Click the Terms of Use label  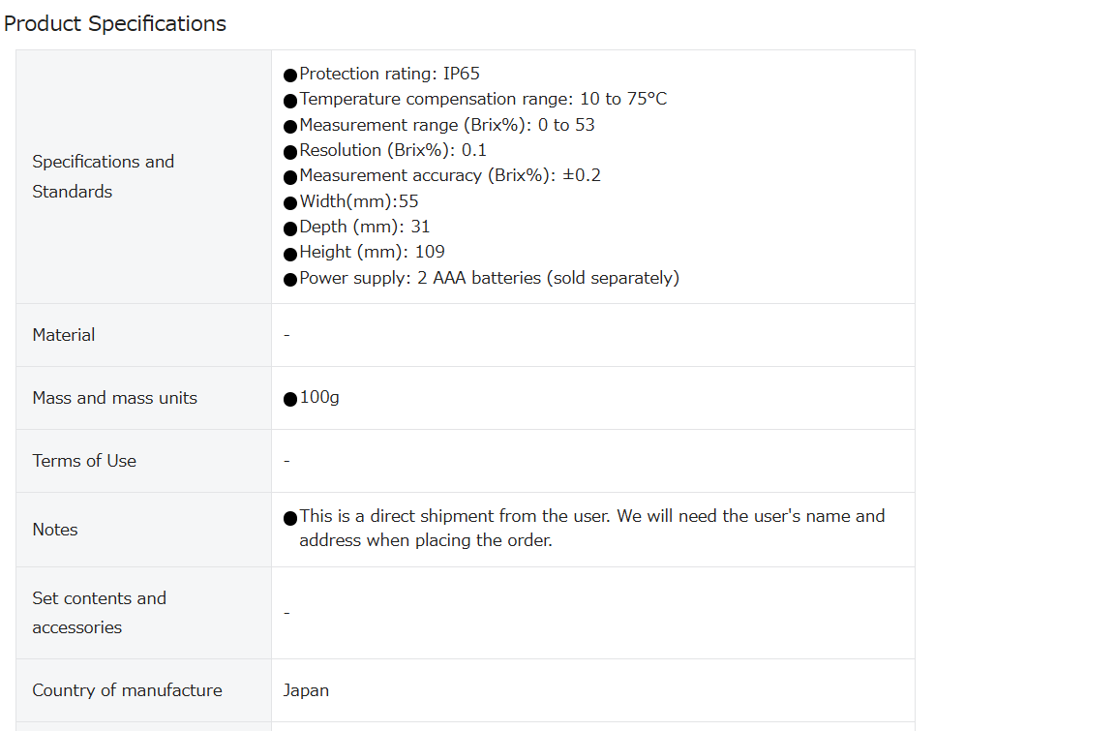click(x=84, y=461)
